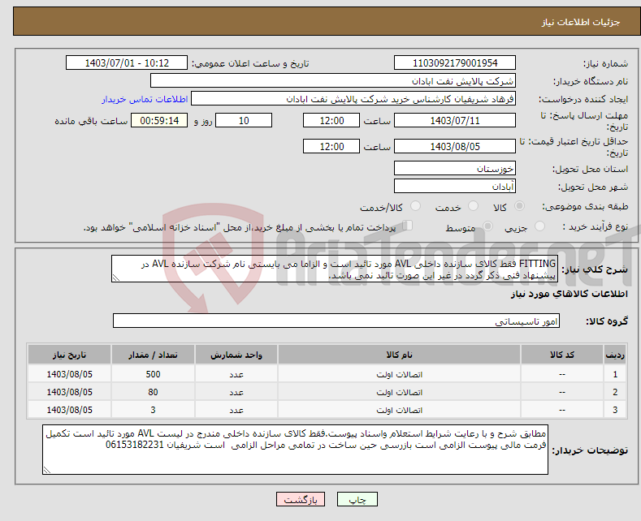Select the جزیی purchase type radio

pyautogui.click(x=539, y=226)
